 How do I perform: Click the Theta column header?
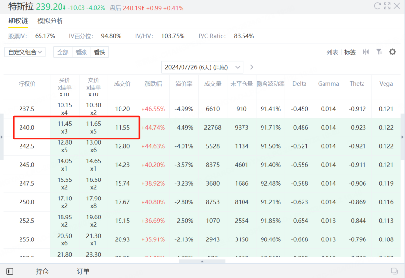point(357,84)
